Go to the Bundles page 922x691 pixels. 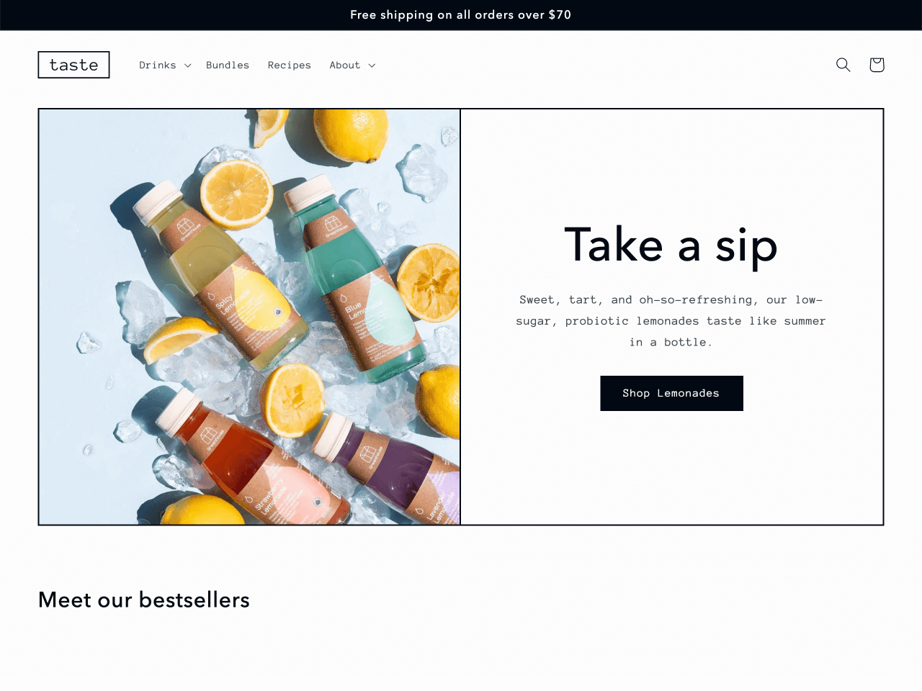pyautogui.click(x=228, y=65)
